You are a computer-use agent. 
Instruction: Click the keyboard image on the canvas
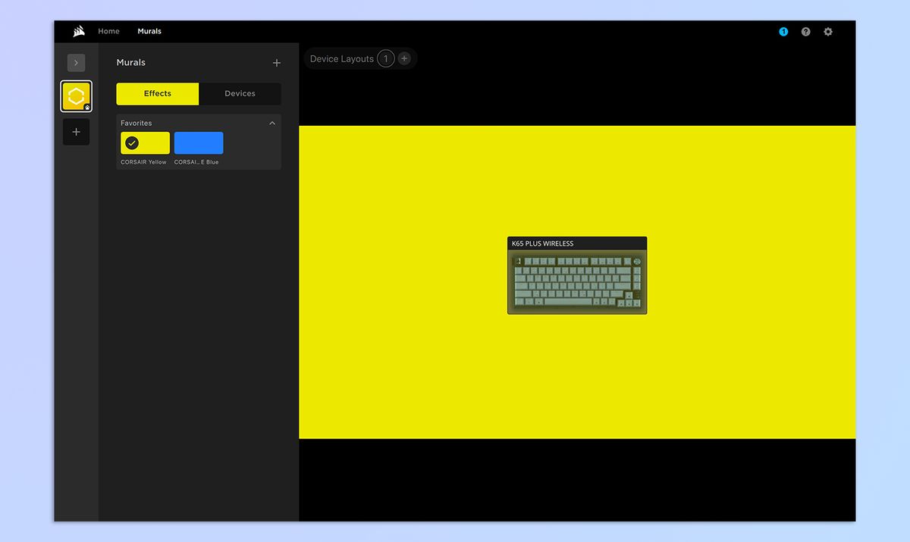576,283
